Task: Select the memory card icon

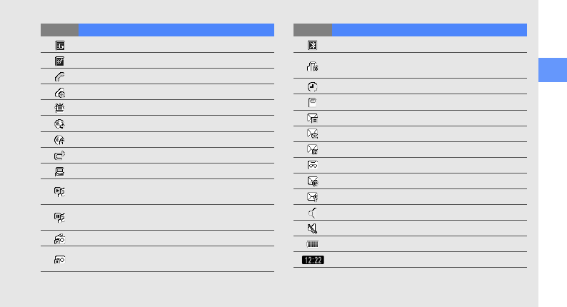Action: (313, 103)
